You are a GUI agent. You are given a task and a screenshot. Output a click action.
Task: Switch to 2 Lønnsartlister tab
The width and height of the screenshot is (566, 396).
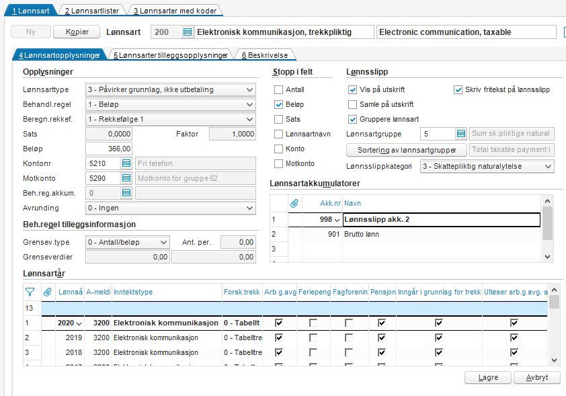(92, 11)
